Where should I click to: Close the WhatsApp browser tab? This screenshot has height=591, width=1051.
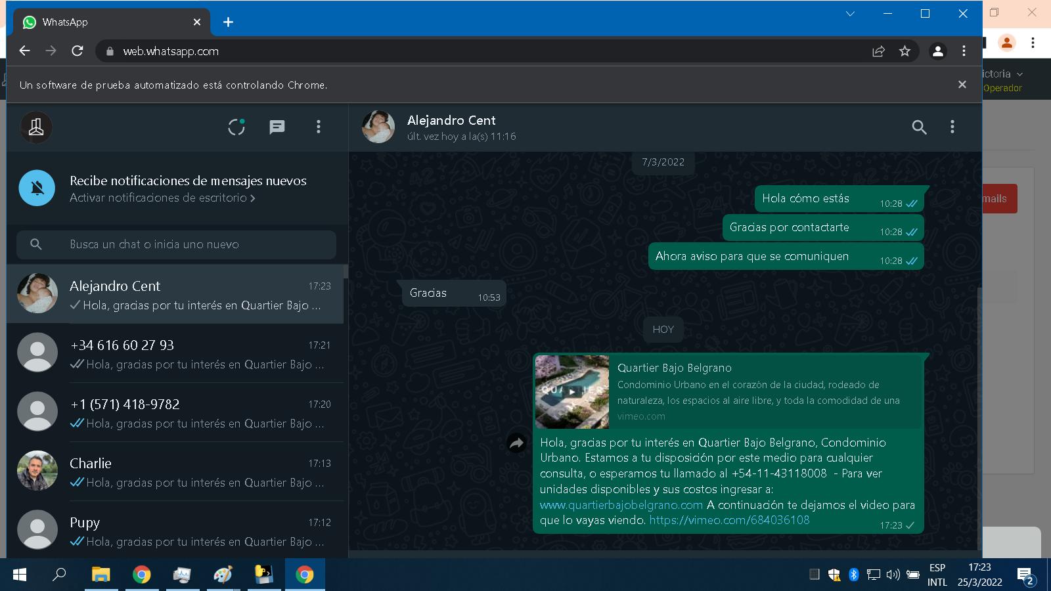[x=197, y=22]
